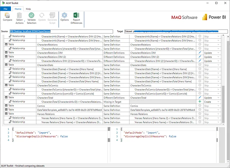Viewport: 230px width, 168px height.
Task: Click the comparison grid vertical scrollbar
Action: (223, 80)
